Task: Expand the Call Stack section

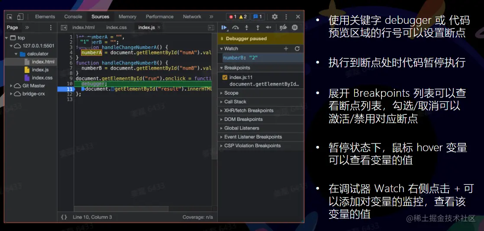Action: pyautogui.click(x=235, y=101)
